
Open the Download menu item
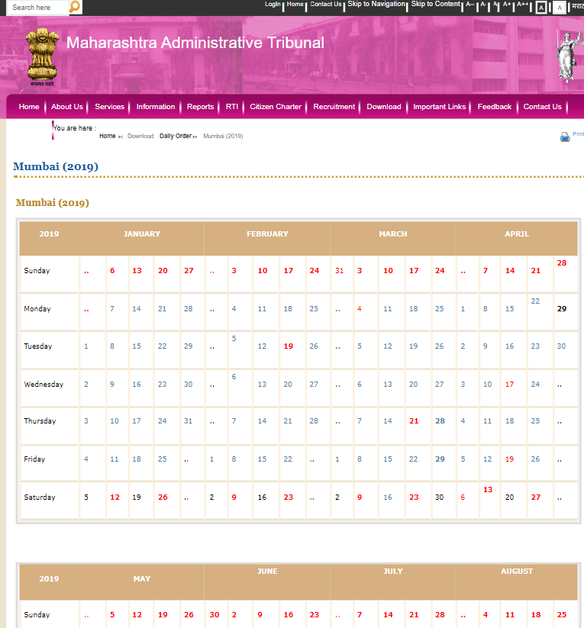pyautogui.click(x=383, y=107)
